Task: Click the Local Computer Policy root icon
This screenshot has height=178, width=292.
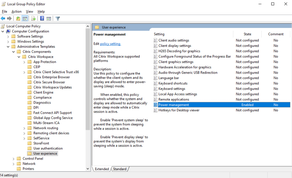Action: 3,26
